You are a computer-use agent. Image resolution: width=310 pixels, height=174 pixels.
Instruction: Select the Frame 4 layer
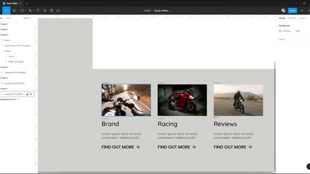point(4,35)
